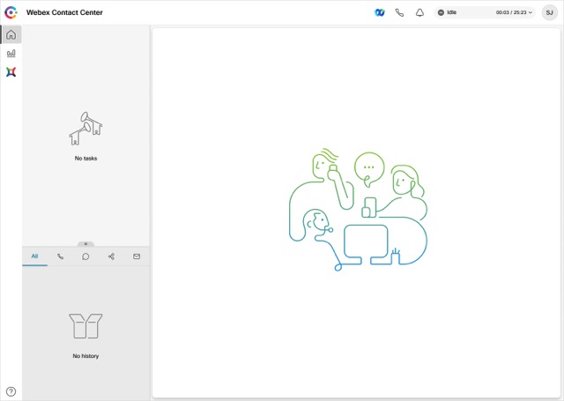The image size is (564, 401).
Task: Click the Webex Contact Center title text
Action: click(x=64, y=12)
